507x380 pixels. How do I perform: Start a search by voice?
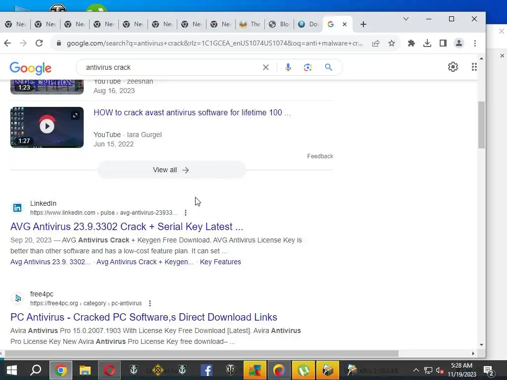(x=288, y=67)
